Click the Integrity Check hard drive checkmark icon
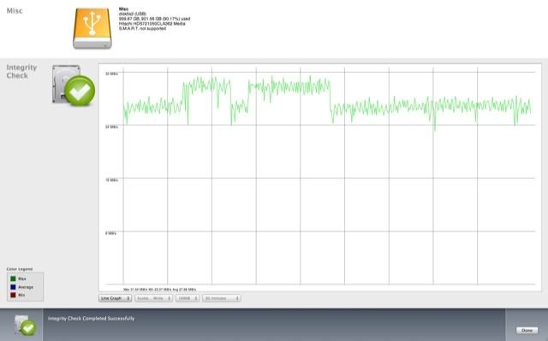Image resolution: width=548 pixels, height=341 pixels. click(74, 86)
